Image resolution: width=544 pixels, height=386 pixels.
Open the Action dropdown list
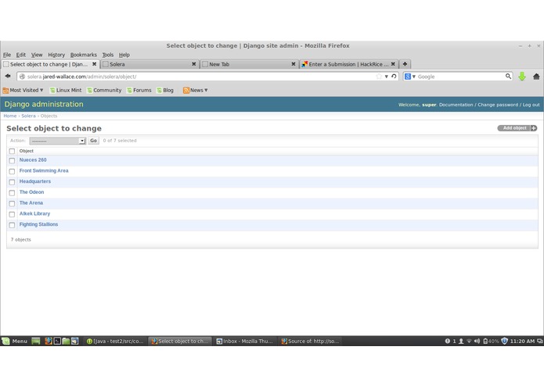click(x=58, y=141)
